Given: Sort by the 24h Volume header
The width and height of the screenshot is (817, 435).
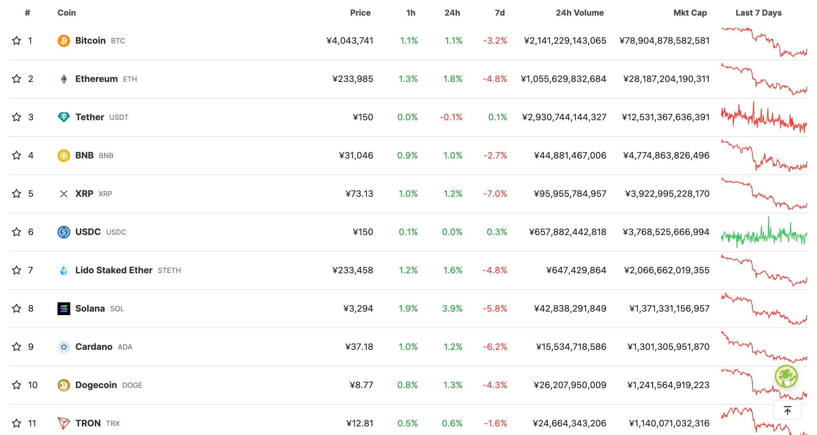Looking at the screenshot, I should (580, 13).
